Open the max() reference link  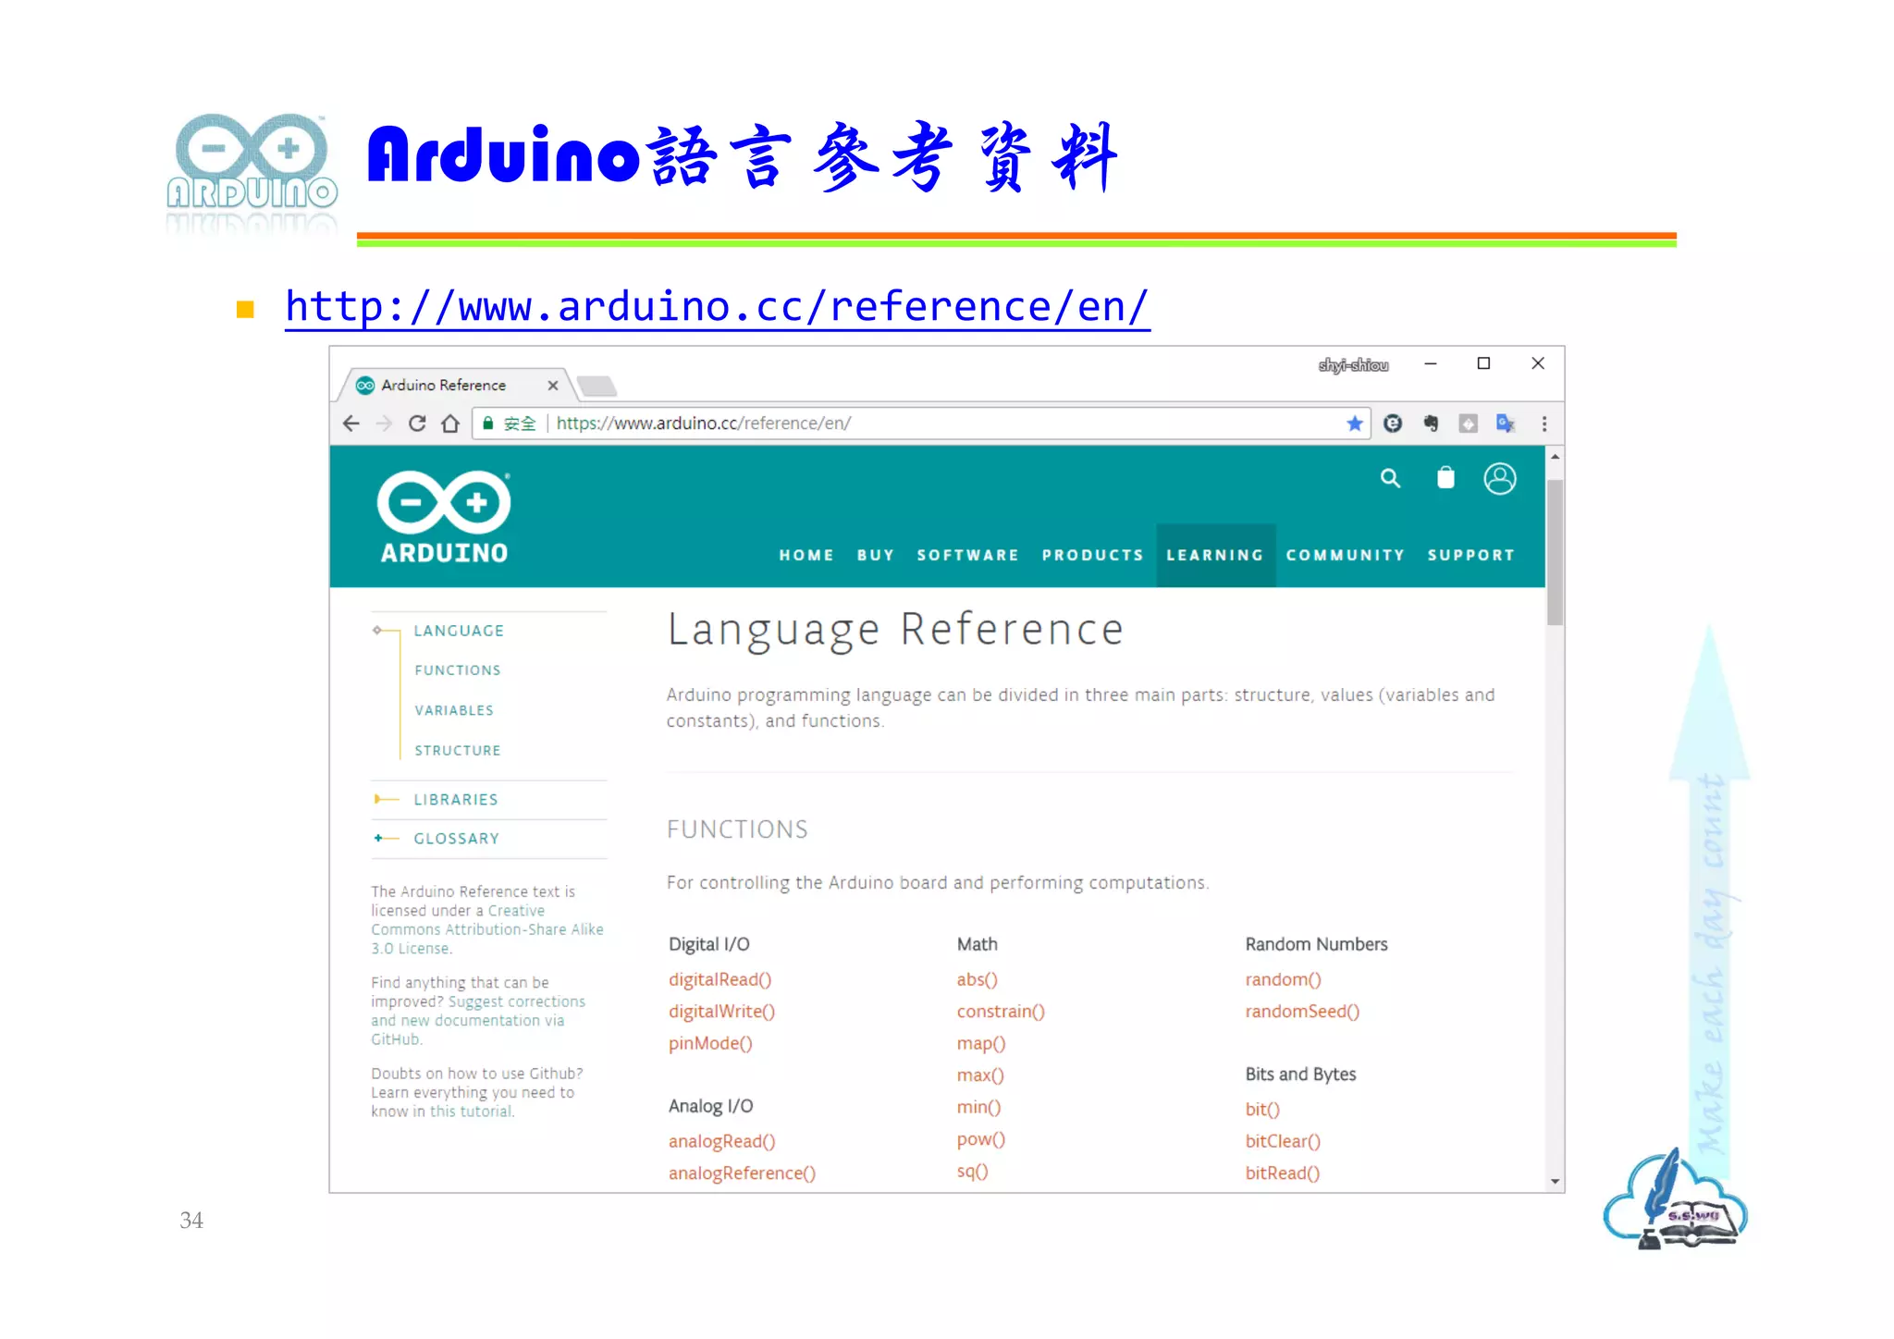click(980, 1075)
